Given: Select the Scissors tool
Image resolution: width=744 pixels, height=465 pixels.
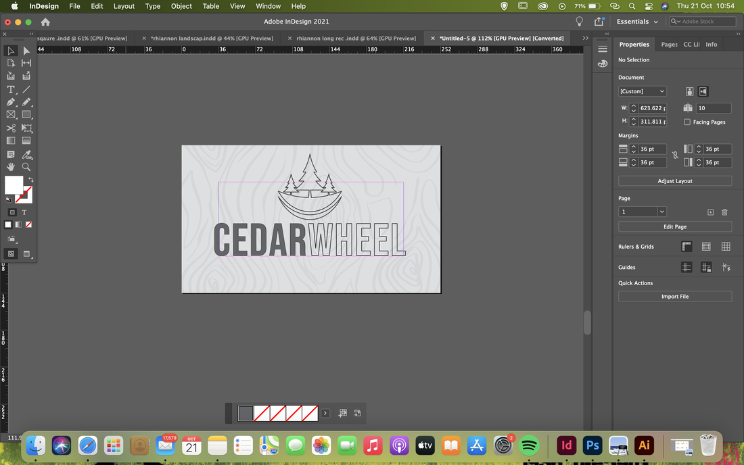Looking at the screenshot, I should (10, 128).
